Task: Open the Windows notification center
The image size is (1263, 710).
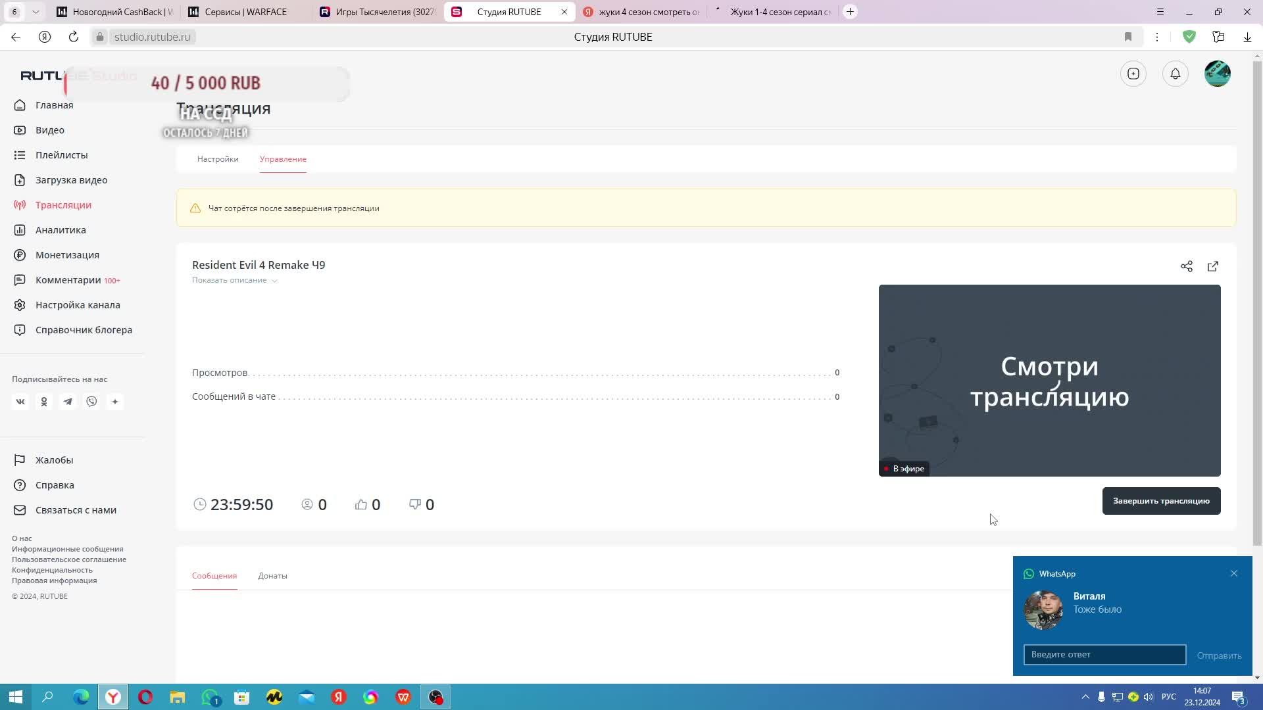Action: 1238,697
